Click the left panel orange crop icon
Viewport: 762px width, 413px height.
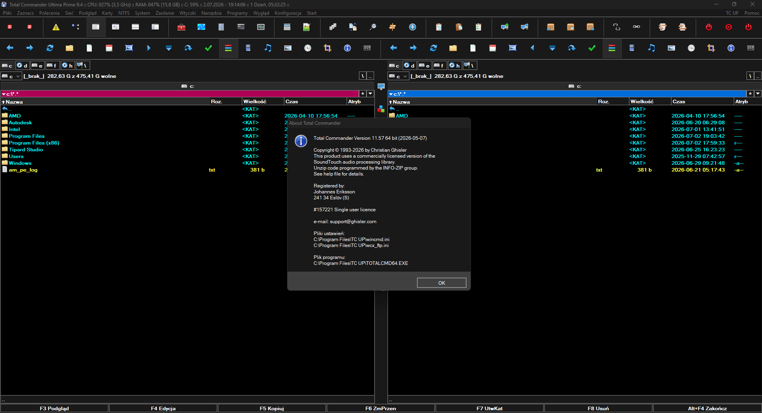pos(328,48)
